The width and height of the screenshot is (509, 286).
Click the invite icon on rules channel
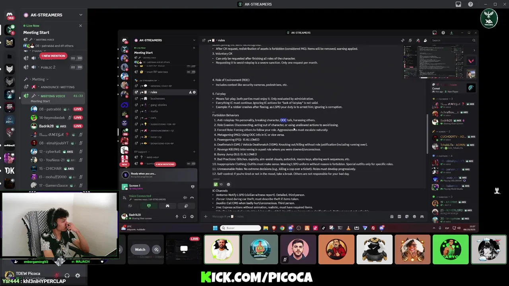pos(190,92)
